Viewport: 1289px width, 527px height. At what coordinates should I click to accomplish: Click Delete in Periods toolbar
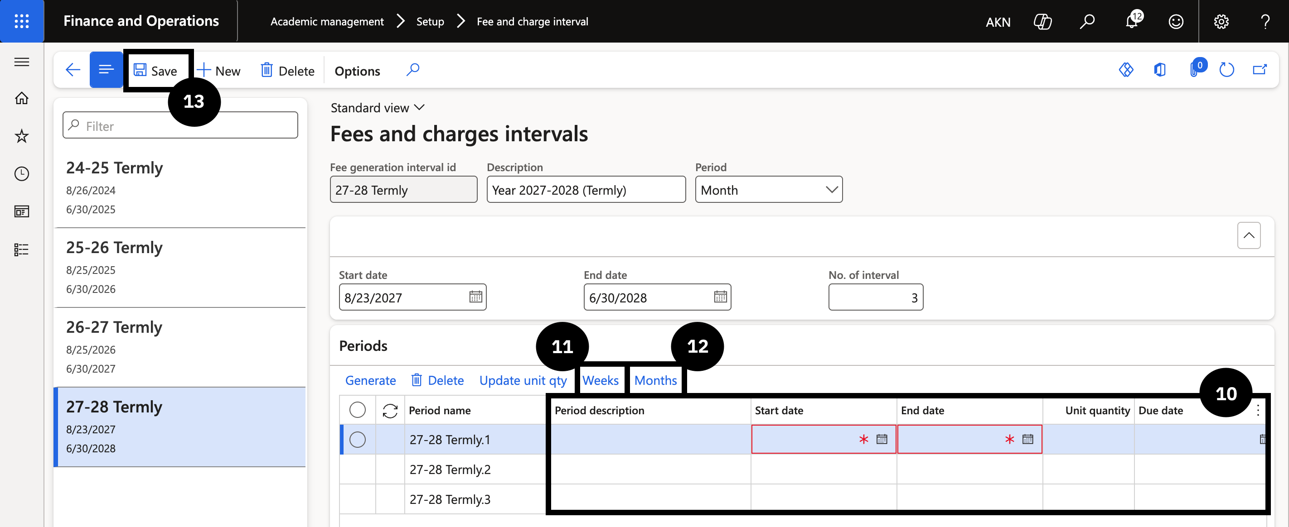pos(438,380)
